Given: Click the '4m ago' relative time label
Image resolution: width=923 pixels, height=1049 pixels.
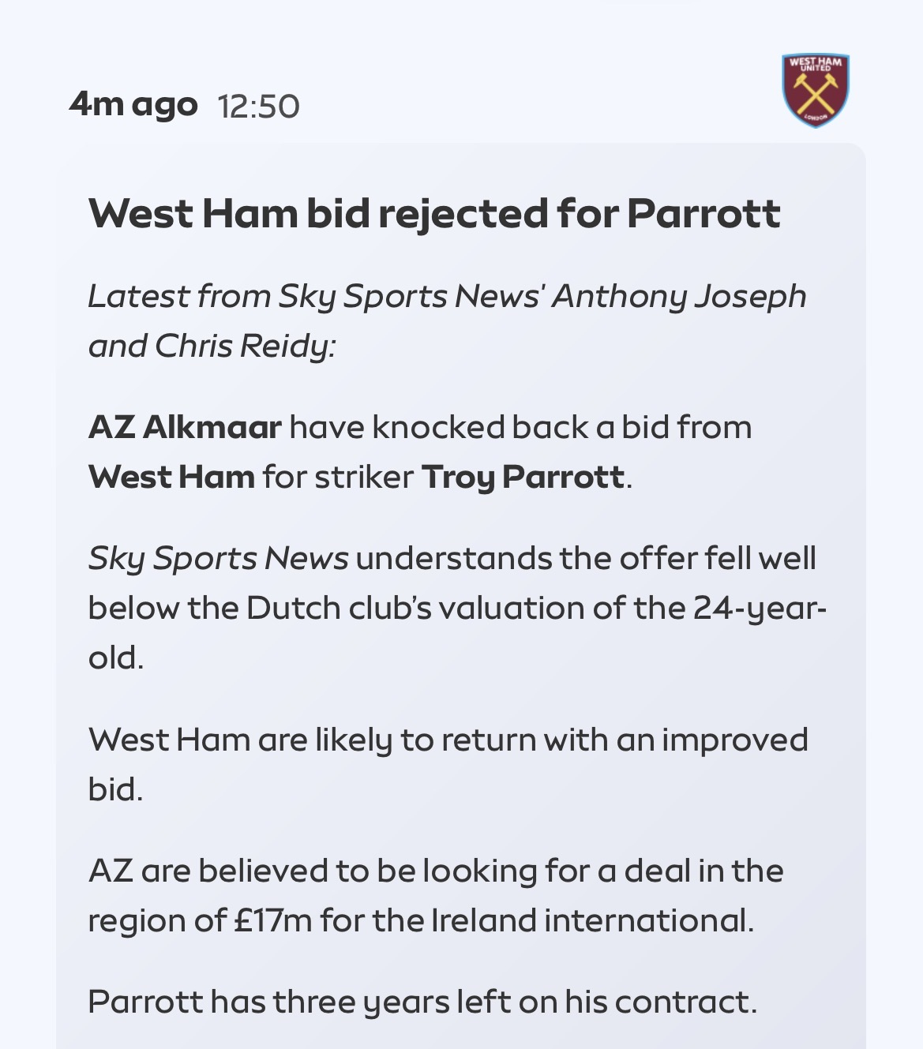Looking at the screenshot, I should (133, 104).
